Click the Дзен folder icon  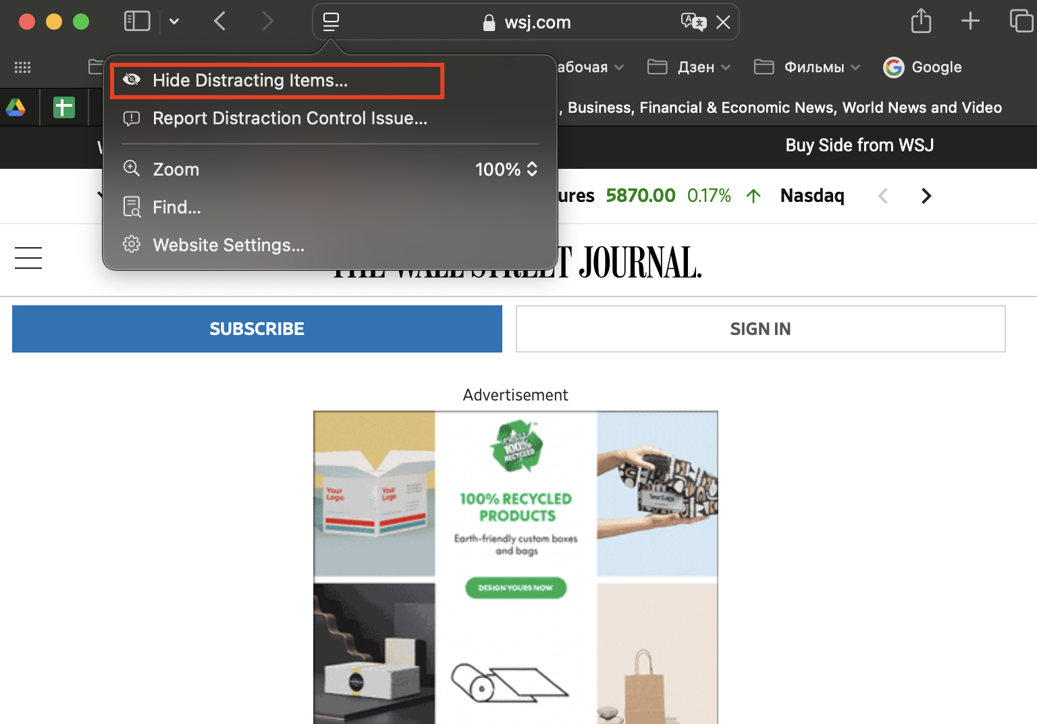pyautogui.click(x=657, y=67)
